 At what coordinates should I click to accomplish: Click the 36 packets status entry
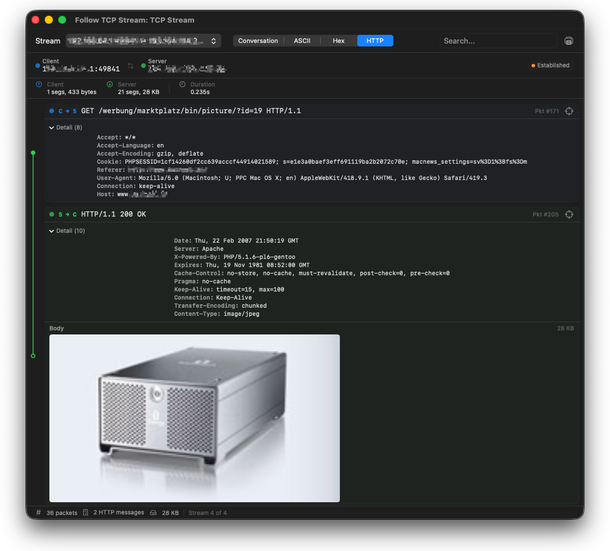(x=62, y=513)
